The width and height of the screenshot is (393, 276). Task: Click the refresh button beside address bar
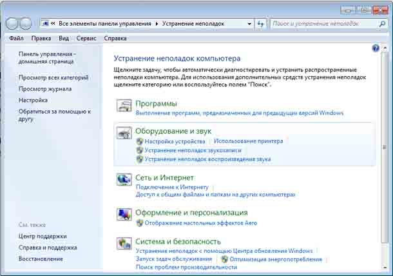[x=261, y=24]
